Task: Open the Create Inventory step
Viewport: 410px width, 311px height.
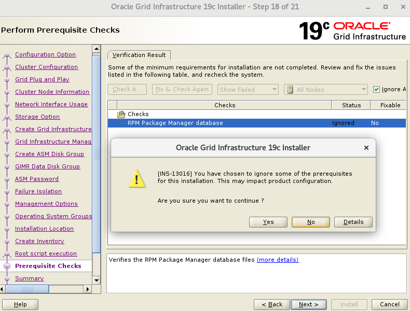Action: pyautogui.click(x=39, y=241)
